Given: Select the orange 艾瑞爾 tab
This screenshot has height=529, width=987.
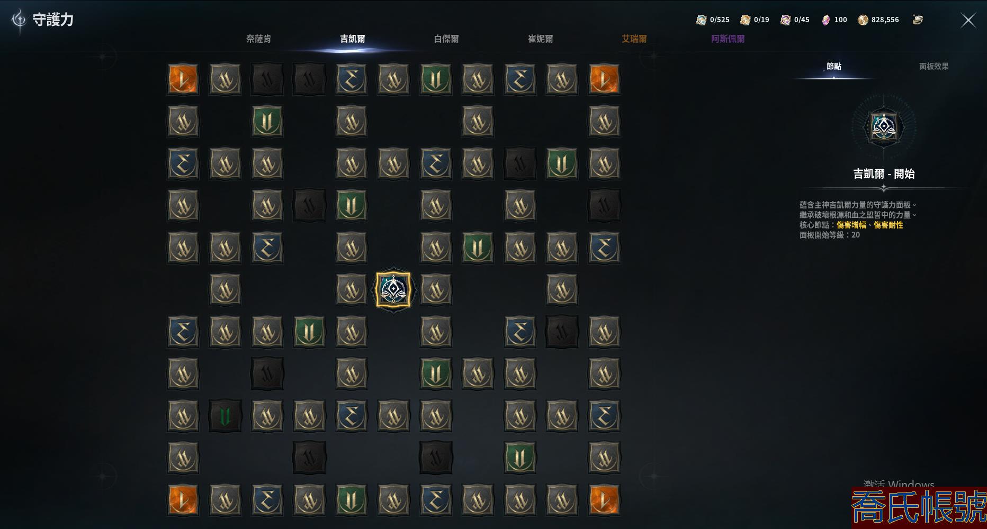Looking at the screenshot, I should pyautogui.click(x=634, y=39).
